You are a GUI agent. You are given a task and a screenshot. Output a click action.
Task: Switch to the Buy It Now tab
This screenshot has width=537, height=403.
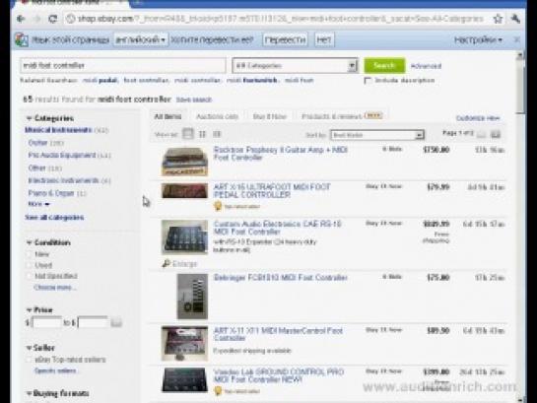click(270, 116)
